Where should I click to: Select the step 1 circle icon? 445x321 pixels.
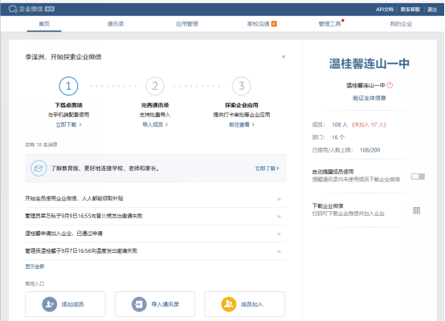pyautogui.click(x=68, y=86)
